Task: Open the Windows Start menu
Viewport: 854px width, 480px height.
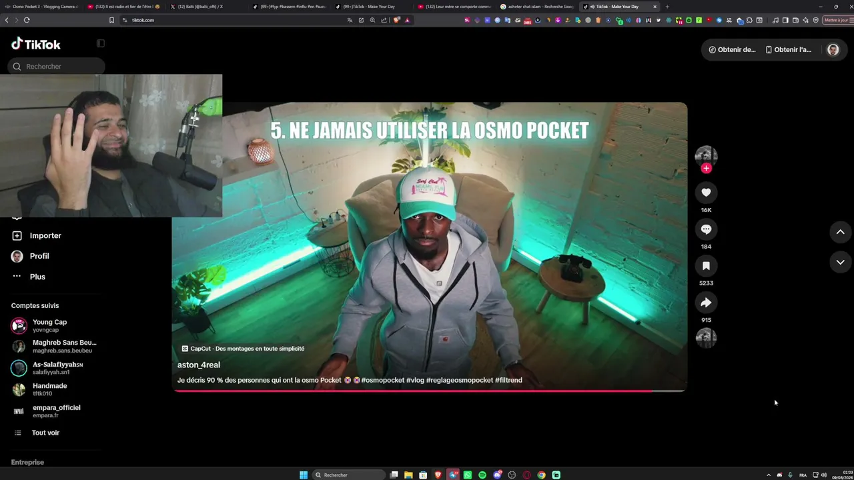Action: pyautogui.click(x=304, y=475)
